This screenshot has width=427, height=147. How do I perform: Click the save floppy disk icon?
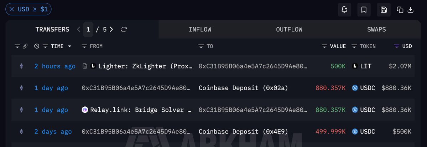coord(384,10)
